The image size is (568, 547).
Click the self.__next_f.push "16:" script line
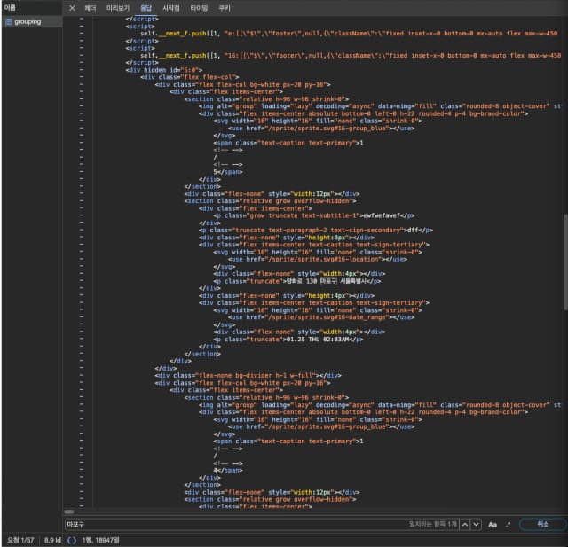(x=351, y=55)
